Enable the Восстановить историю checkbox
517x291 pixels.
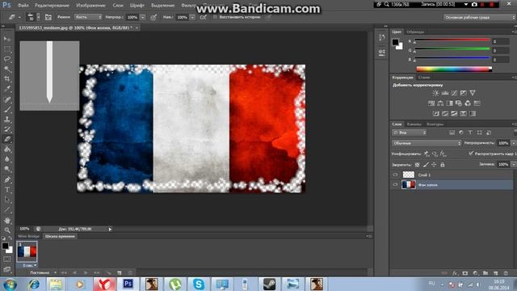click(x=215, y=17)
